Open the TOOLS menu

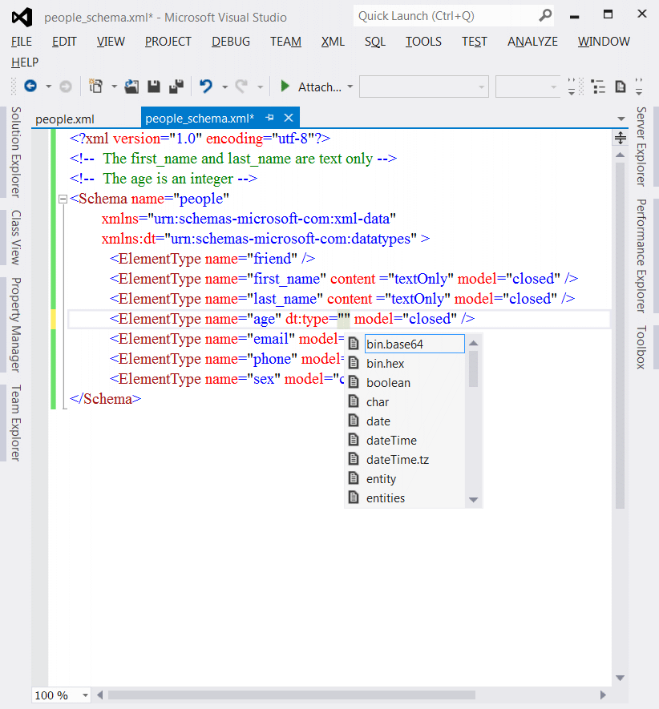click(x=423, y=42)
